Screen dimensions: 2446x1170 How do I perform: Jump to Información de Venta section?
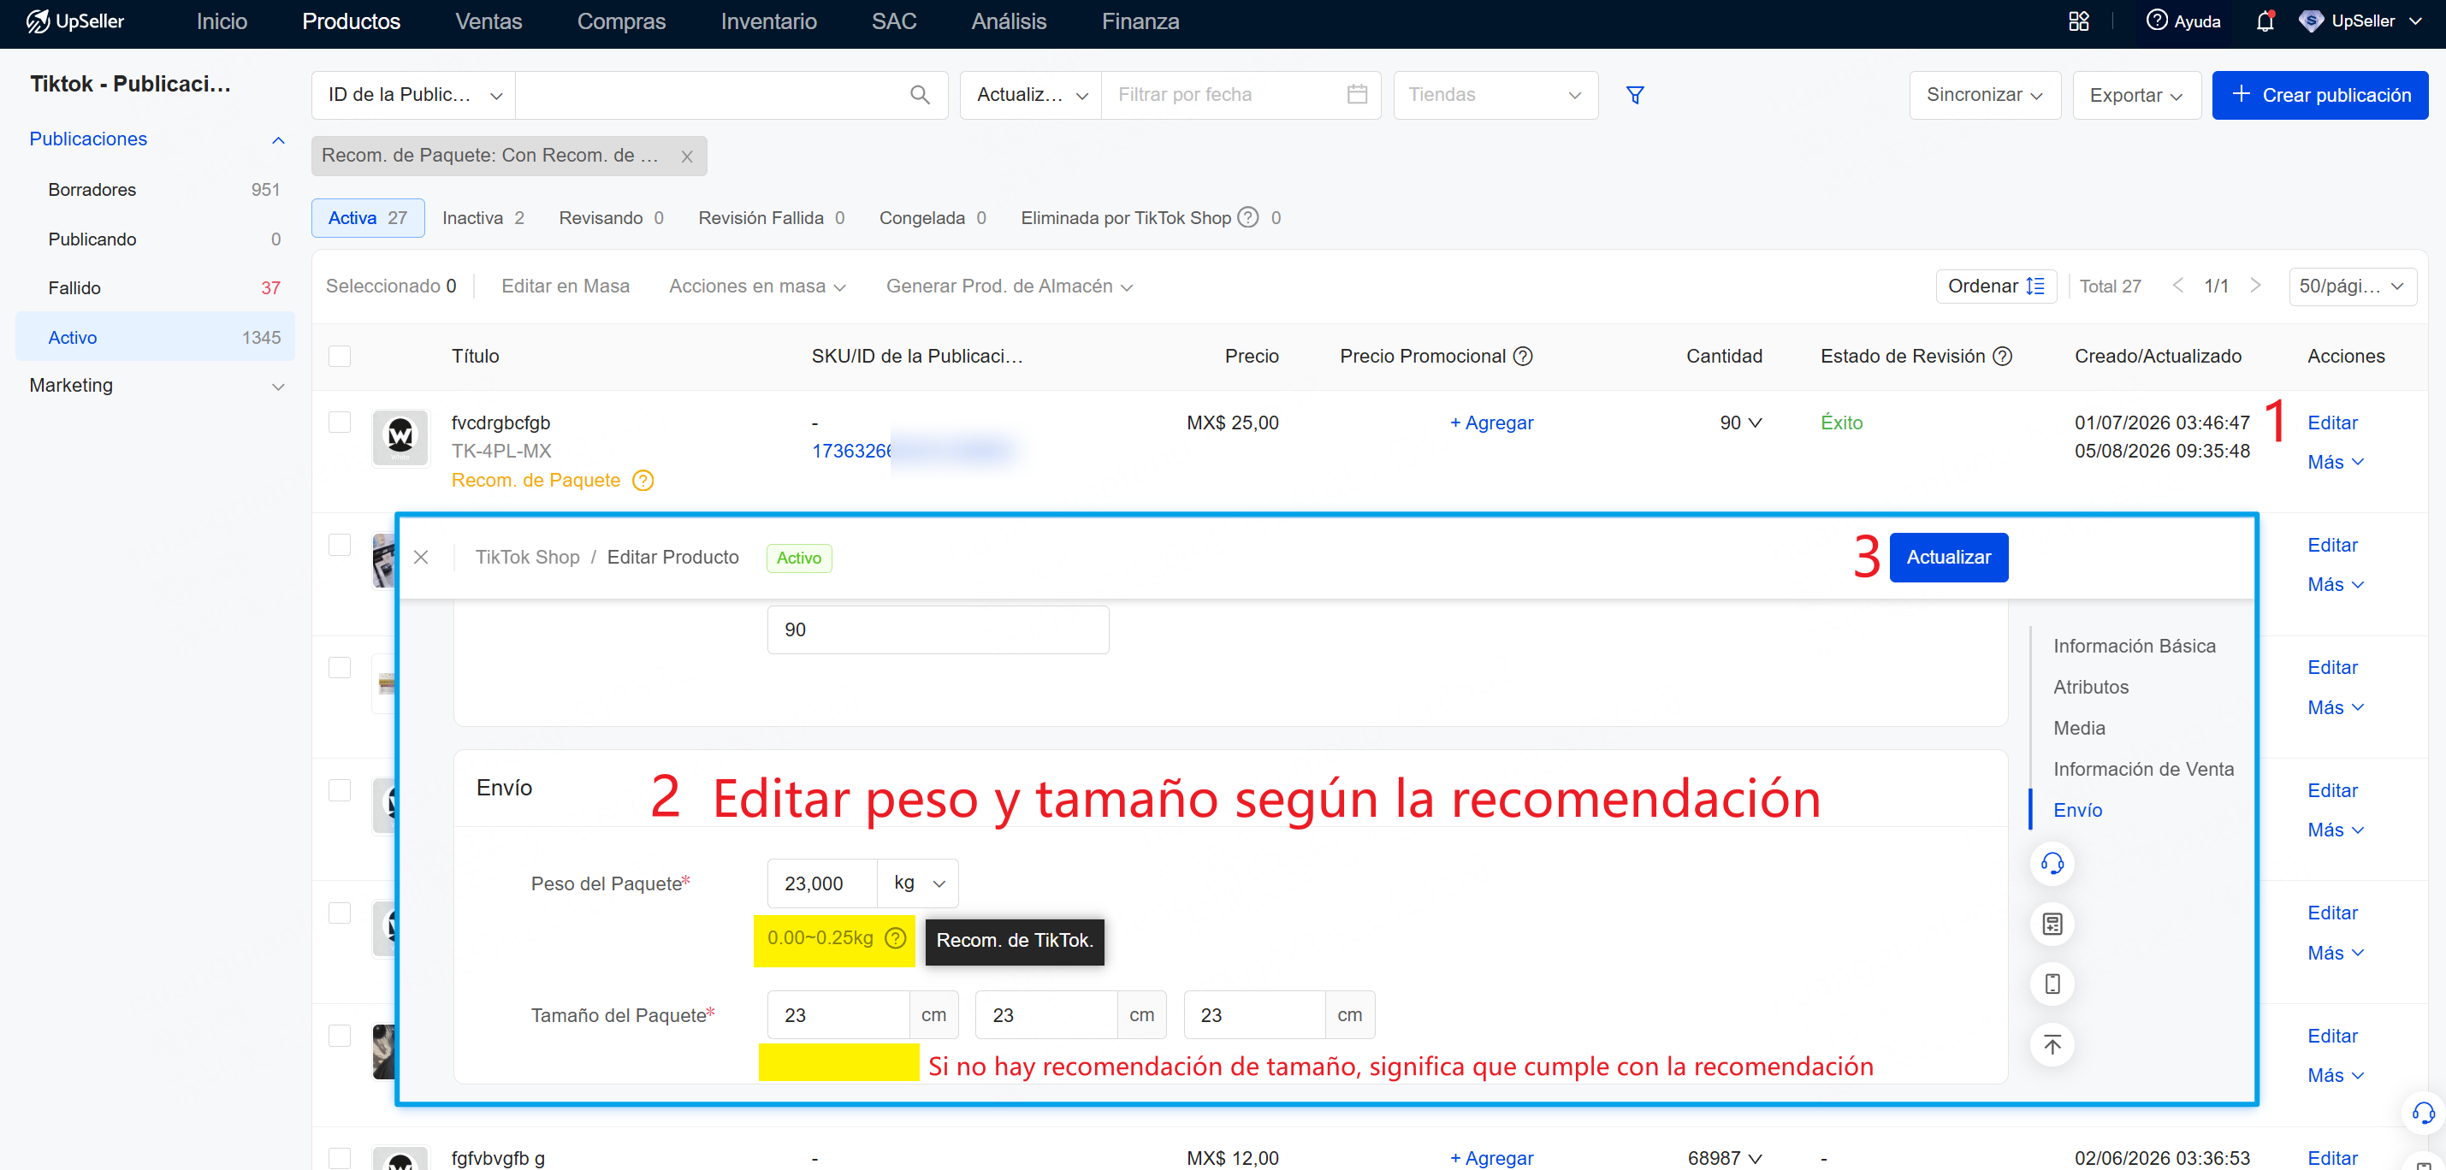click(2143, 770)
